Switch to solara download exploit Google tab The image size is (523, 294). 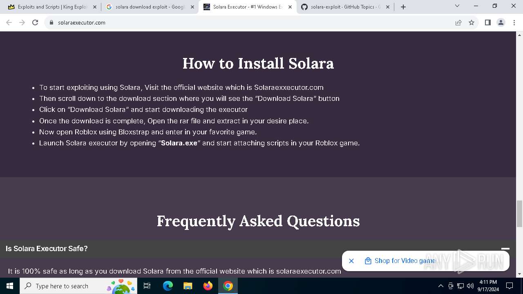[150, 7]
